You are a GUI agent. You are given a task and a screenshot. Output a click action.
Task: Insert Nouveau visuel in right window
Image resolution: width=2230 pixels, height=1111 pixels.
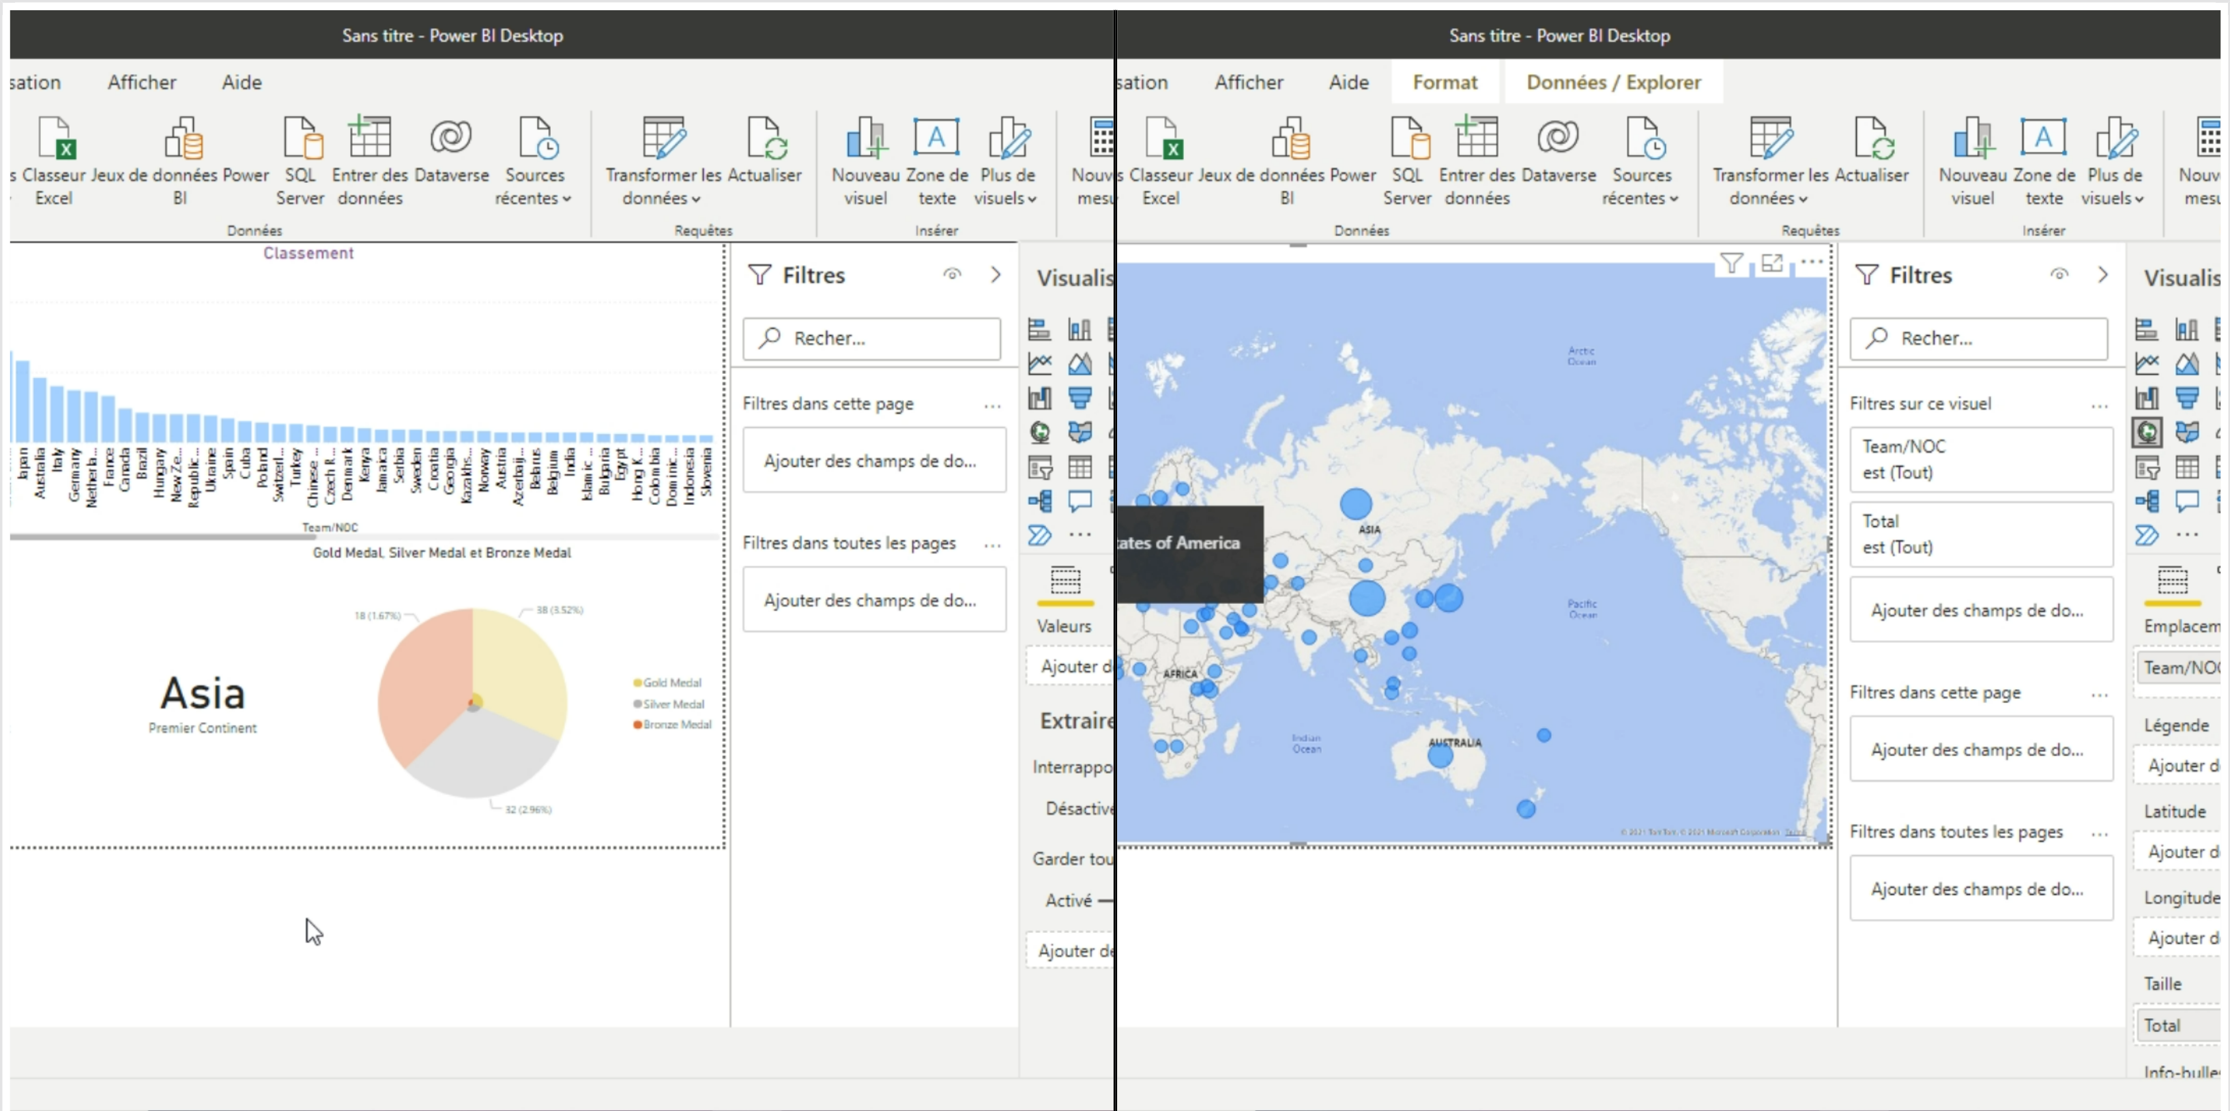(x=1973, y=160)
